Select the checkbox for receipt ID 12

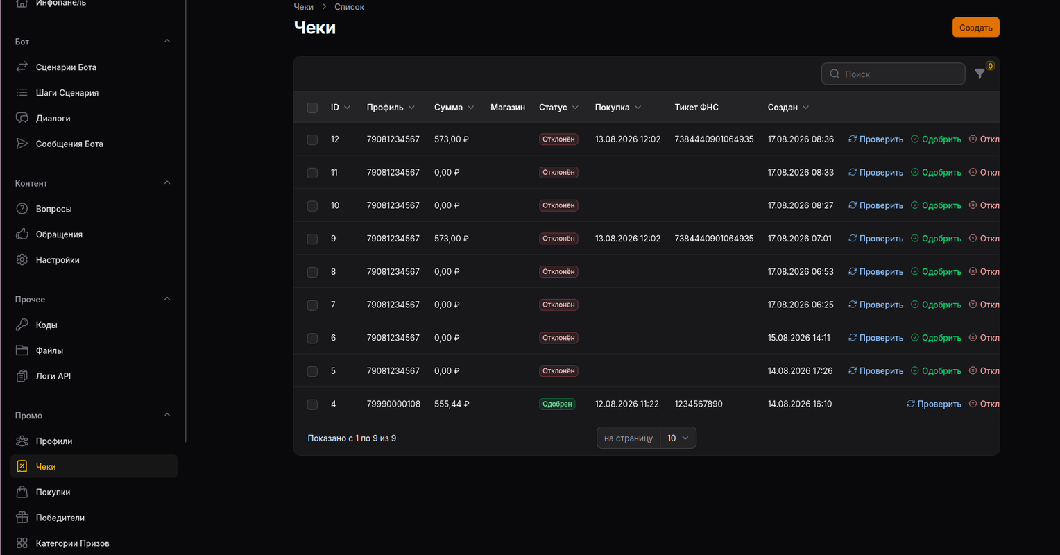point(312,139)
